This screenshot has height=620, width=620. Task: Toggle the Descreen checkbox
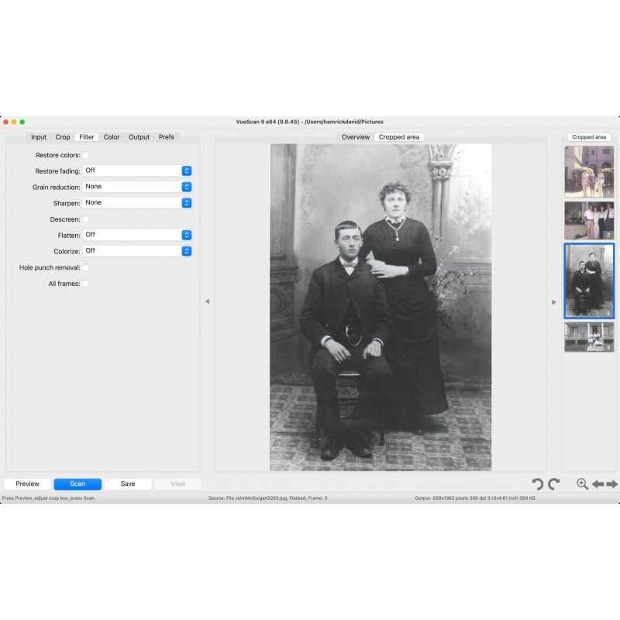coord(86,219)
